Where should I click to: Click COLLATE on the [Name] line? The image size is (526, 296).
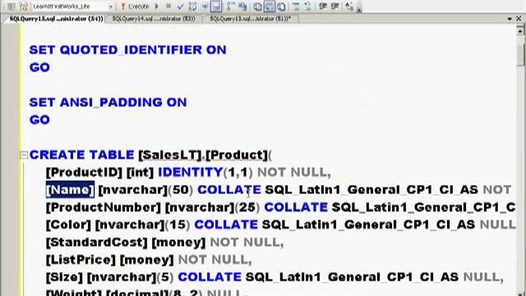229,190
